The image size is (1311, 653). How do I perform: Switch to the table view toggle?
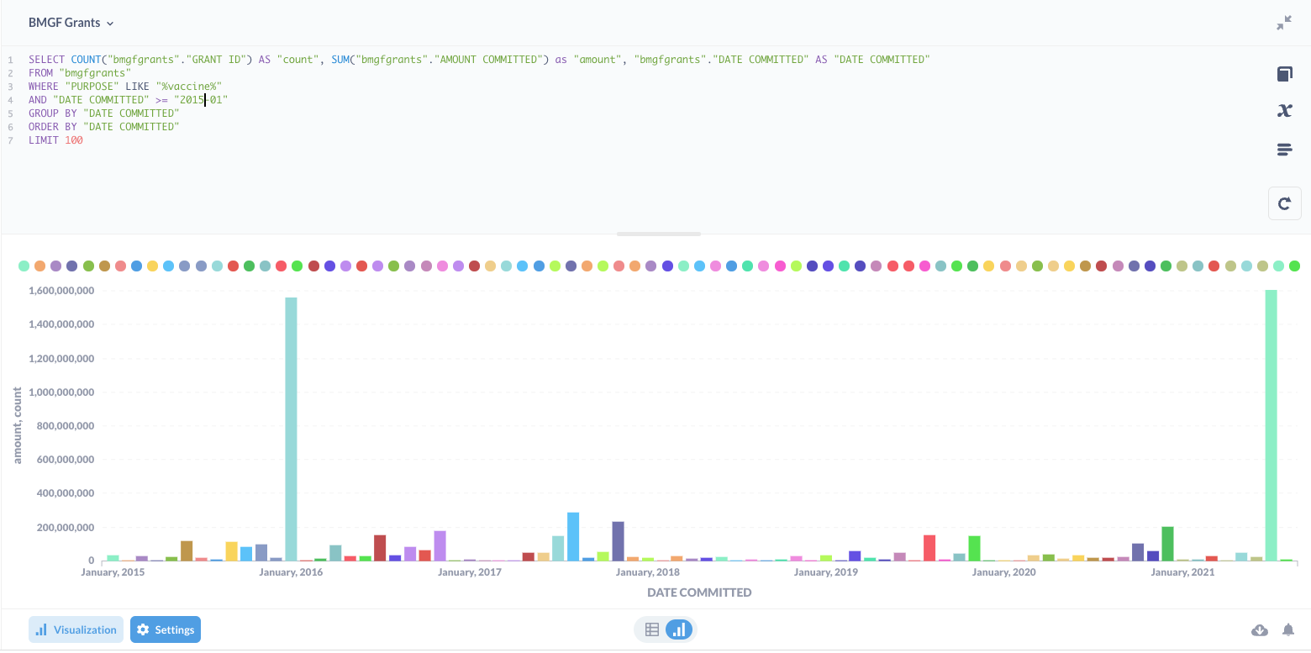click(651, 629)
